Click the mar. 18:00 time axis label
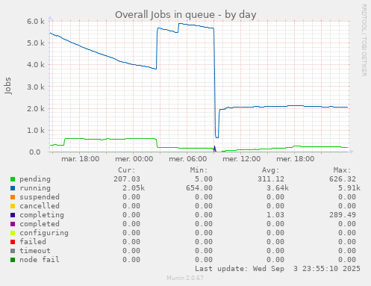The image size is (371, 286). coord(81,159)
